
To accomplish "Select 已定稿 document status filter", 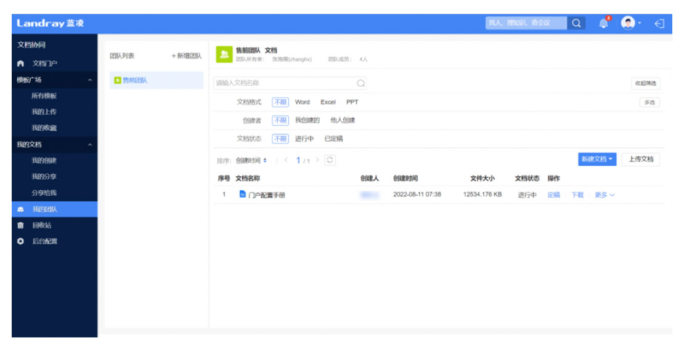I will tap(333, 139).
